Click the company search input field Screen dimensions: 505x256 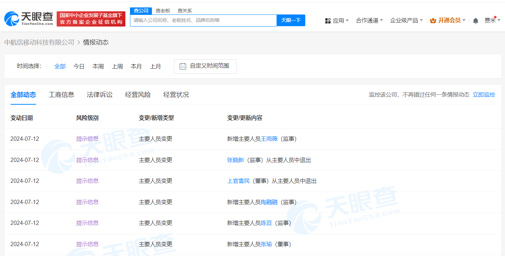204,20
